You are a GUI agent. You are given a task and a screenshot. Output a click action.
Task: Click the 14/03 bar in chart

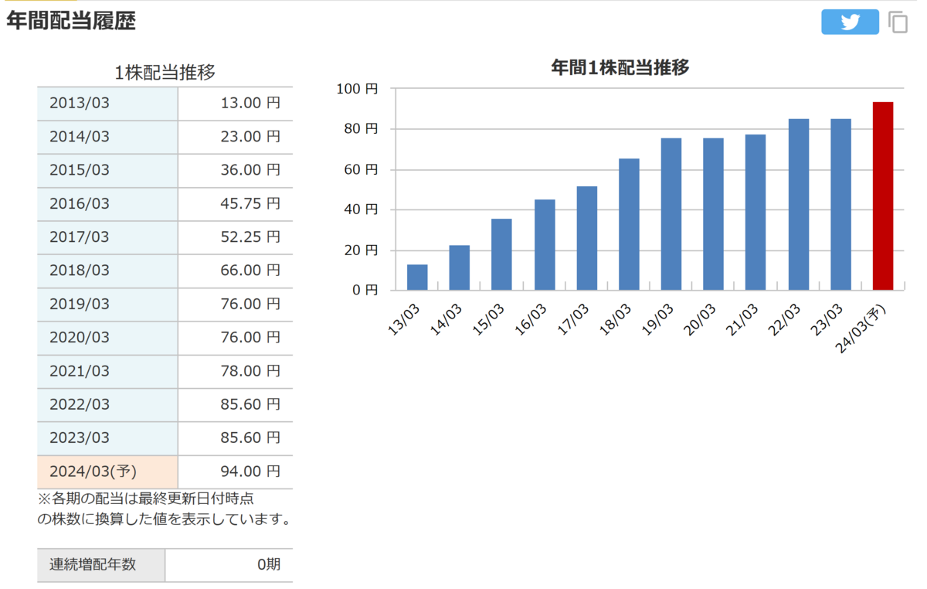(460, 267)
